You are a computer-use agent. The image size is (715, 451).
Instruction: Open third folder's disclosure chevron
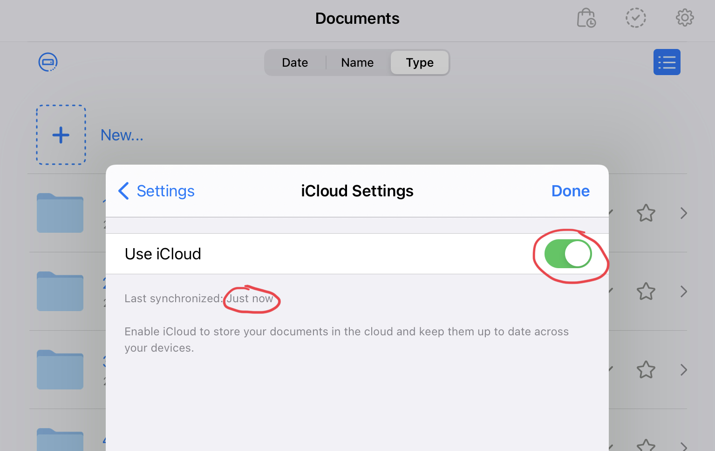pyautogui.click(x=683, y=370)
